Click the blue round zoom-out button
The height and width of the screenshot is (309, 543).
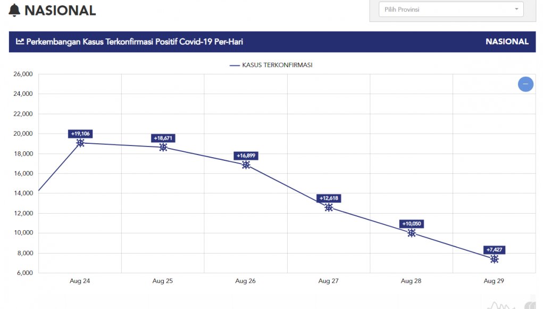(525, 84)
